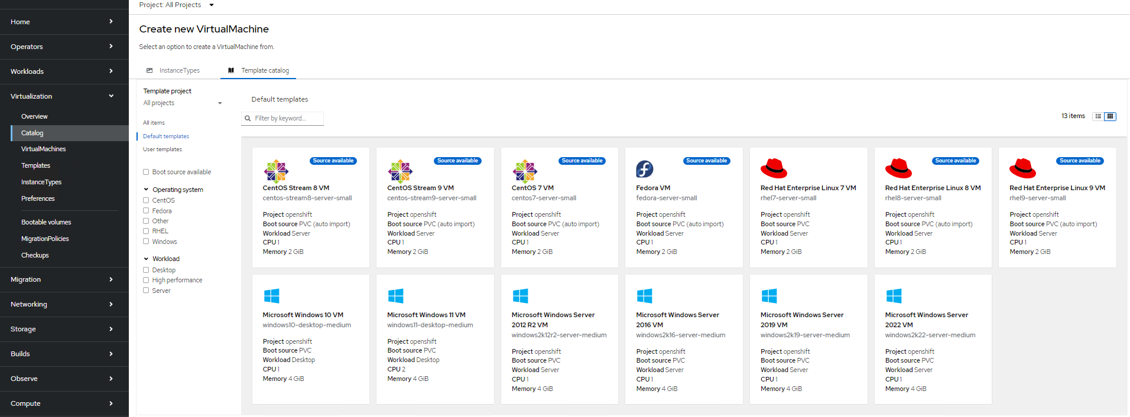Click Source available badge on RHEL 9 VM
The width and height of the screenshot is (1130, 417).
1080,161
